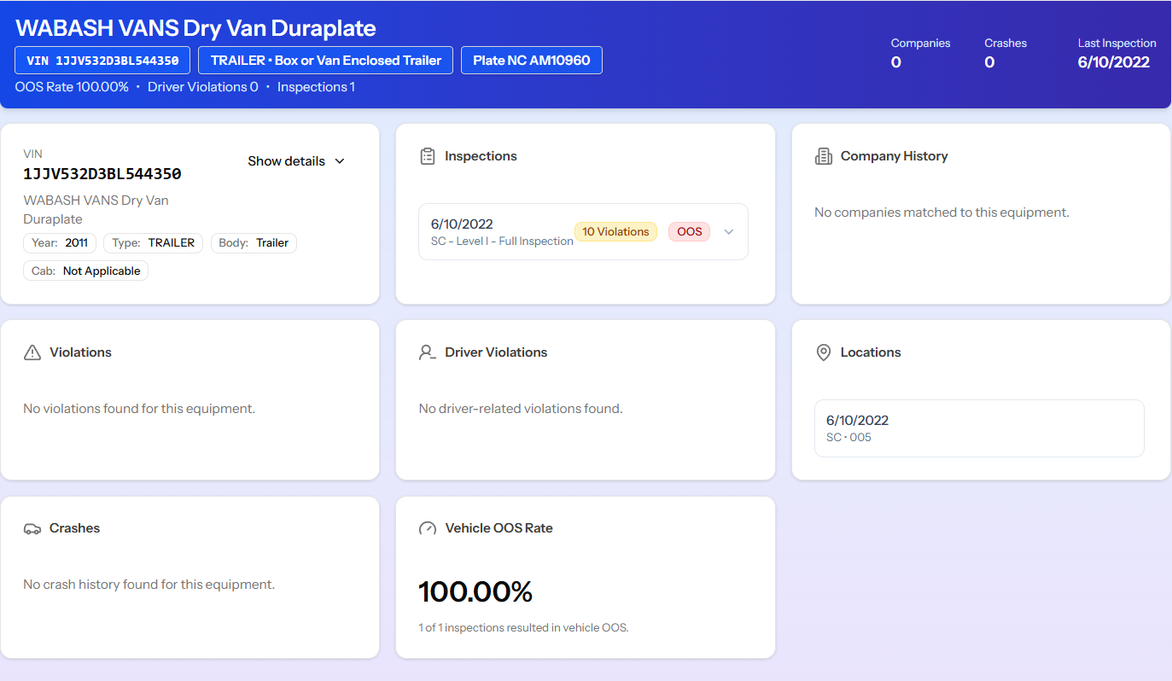Click the Company History building icon
Viewport: 1172px width, 681px height.
pos(823,156)
